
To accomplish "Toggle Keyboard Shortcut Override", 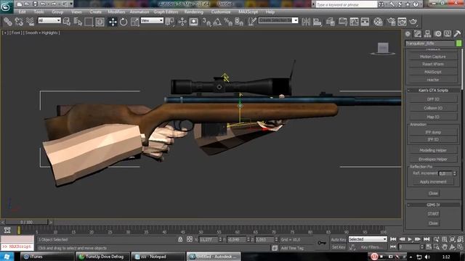I will (x=194, y=22).
